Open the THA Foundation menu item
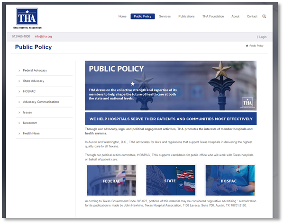The image size is (284, 224). [213, 16]
